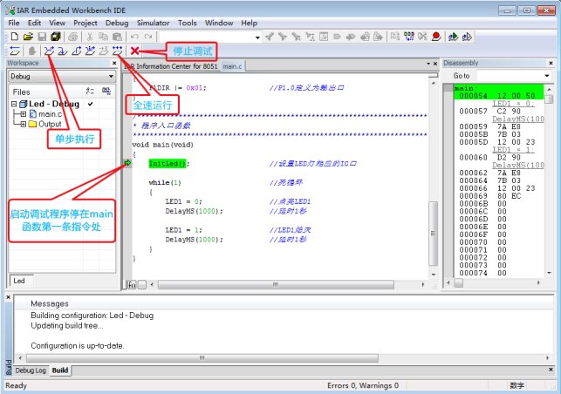Click the Cut scissors icon
The width and height of the screenshot is (561, 394).
tap(90, 37)
